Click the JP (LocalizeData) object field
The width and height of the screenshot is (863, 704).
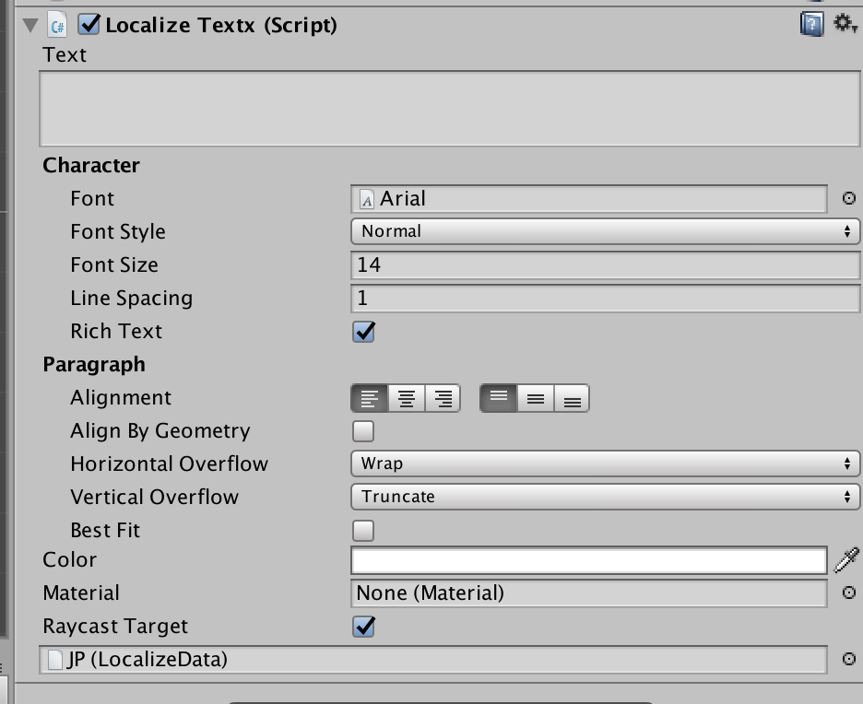433,660
